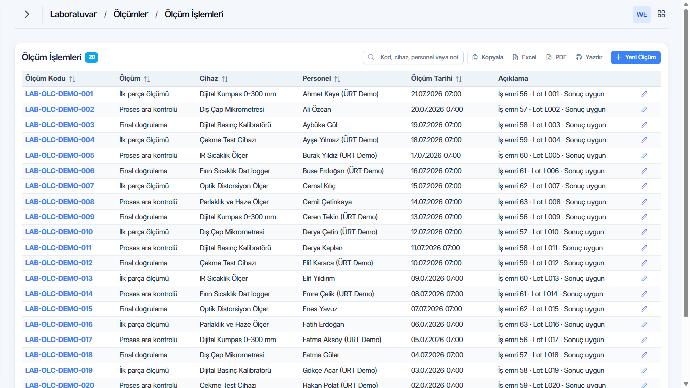Viewport: 690px width, 388px height.
Task: Select description İş emri 56 · Lot L017
Action: coord(551,339)
